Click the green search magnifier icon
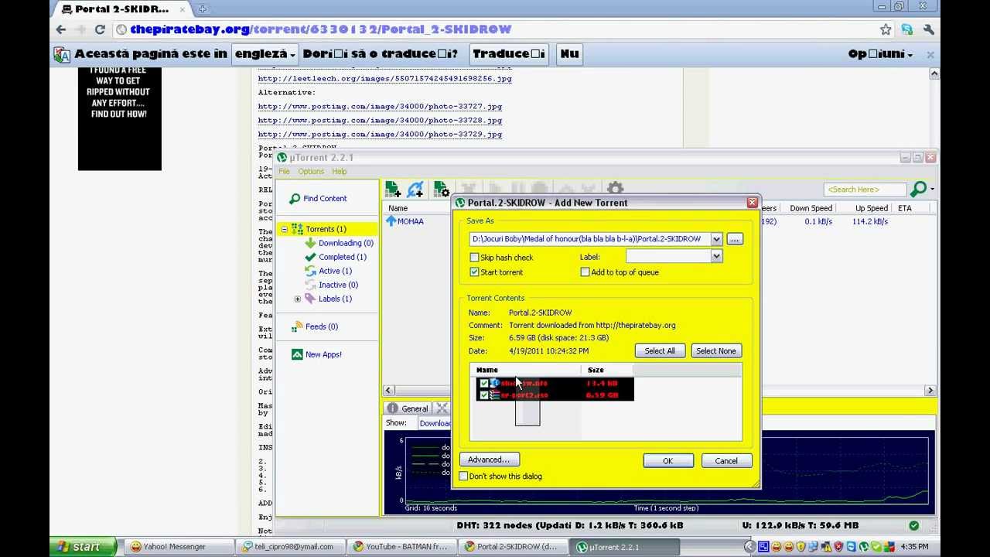This screenshot has width=990, height=557. (x=919, y=189)
